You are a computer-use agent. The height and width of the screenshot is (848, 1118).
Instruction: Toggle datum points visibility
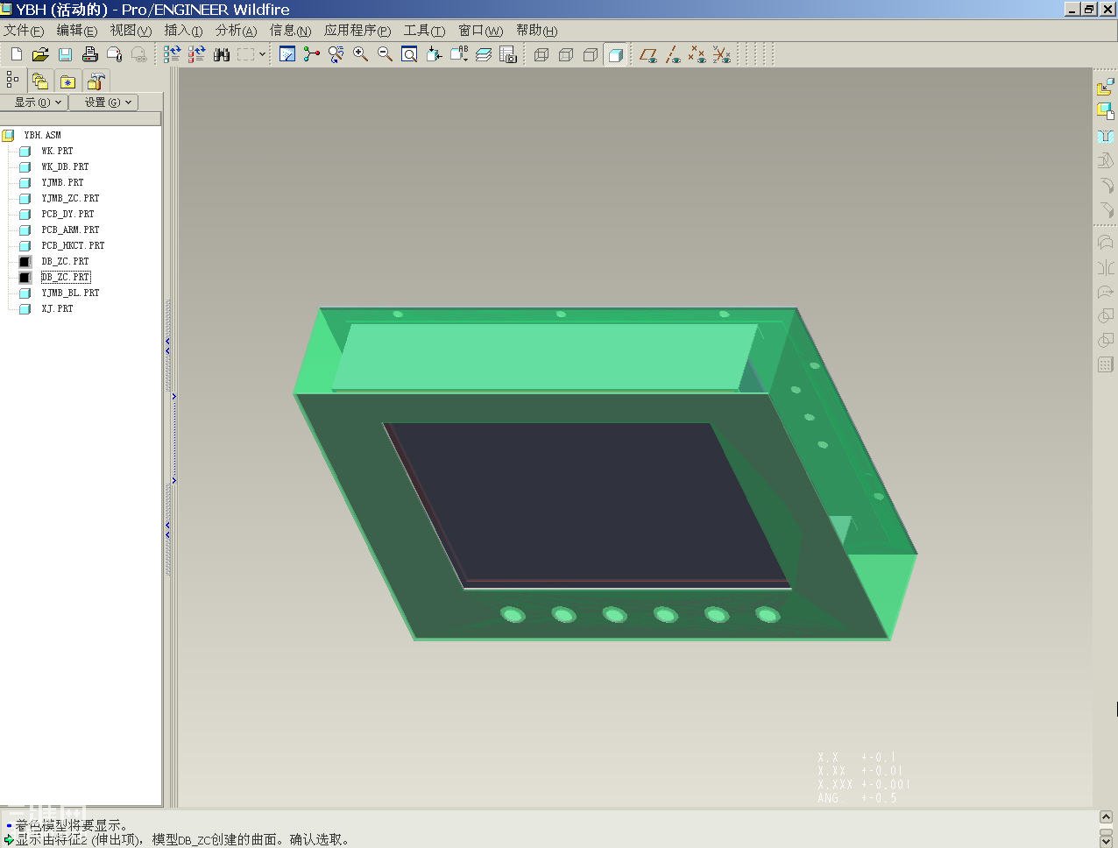(697, 54)
